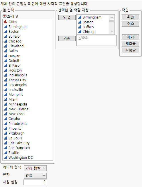Click the blue triangle icon next to Miami

tap(5, 99)
